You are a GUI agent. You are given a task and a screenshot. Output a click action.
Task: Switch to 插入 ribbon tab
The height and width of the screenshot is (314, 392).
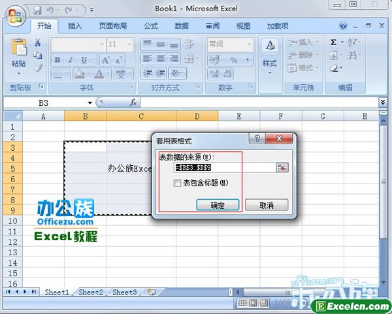click(x=74, y=25)
